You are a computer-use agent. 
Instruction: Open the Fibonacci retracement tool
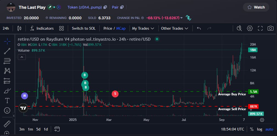click(7, 61)
